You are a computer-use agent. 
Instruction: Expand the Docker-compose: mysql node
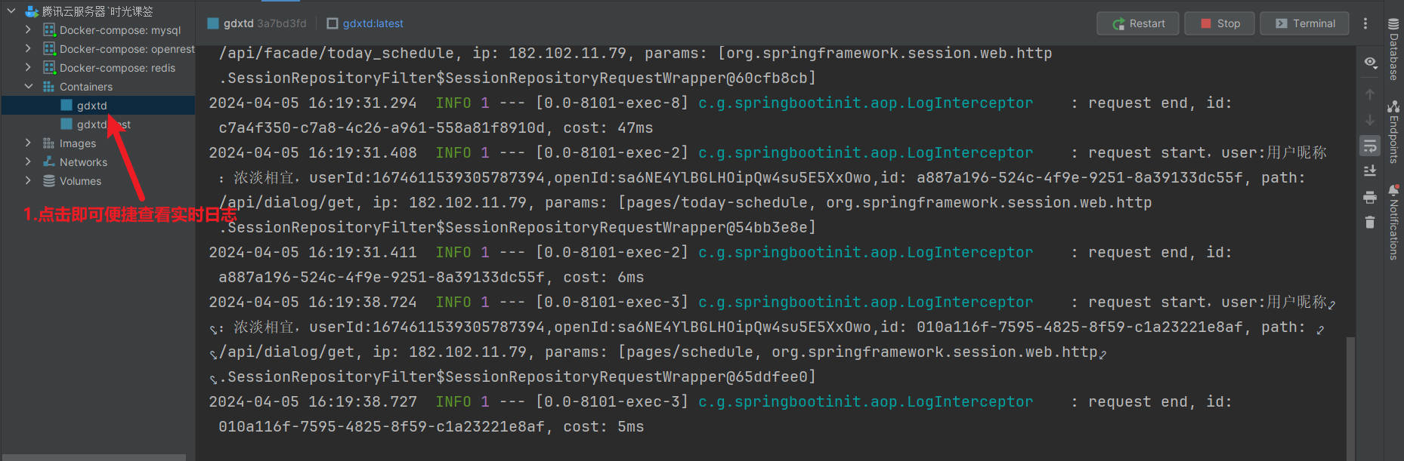click(28, 30)
